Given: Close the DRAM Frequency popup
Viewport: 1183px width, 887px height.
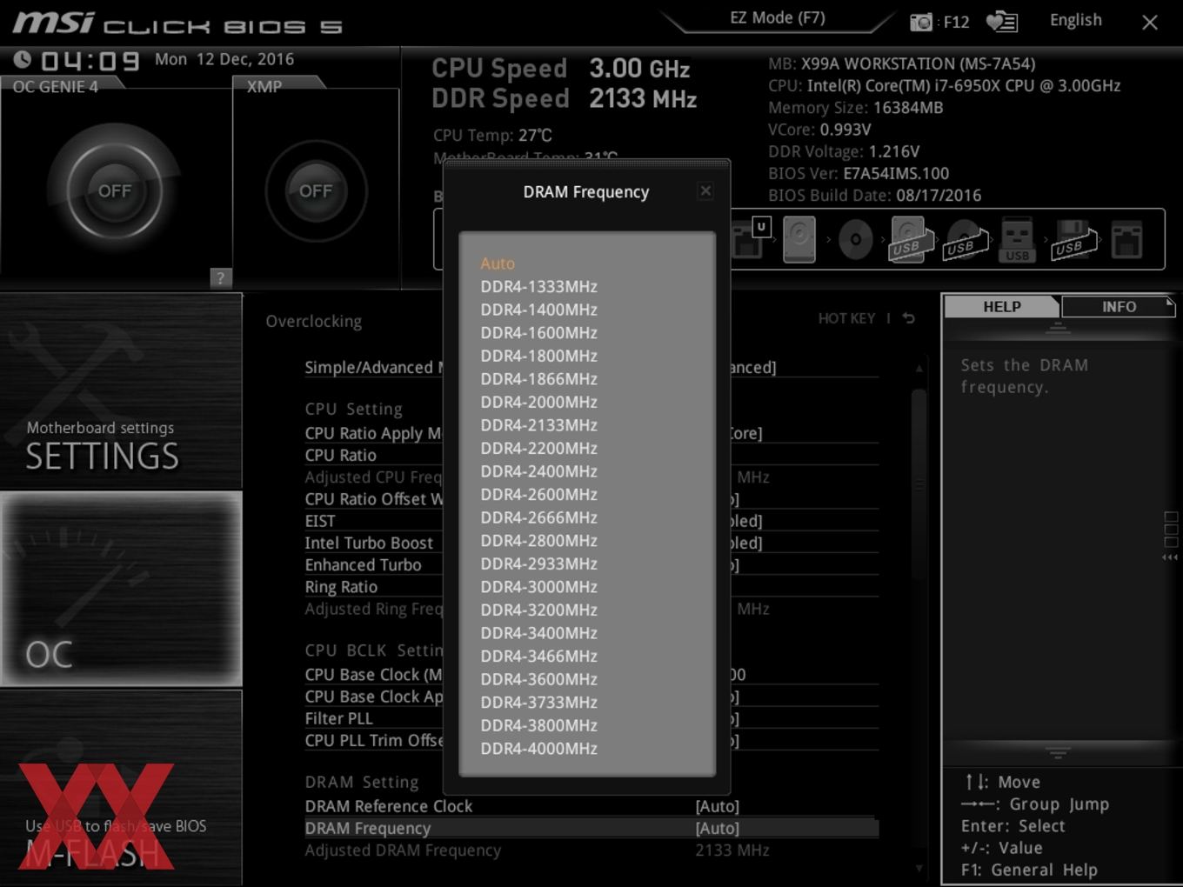Looking at the screenshot, I should point(705,190).
